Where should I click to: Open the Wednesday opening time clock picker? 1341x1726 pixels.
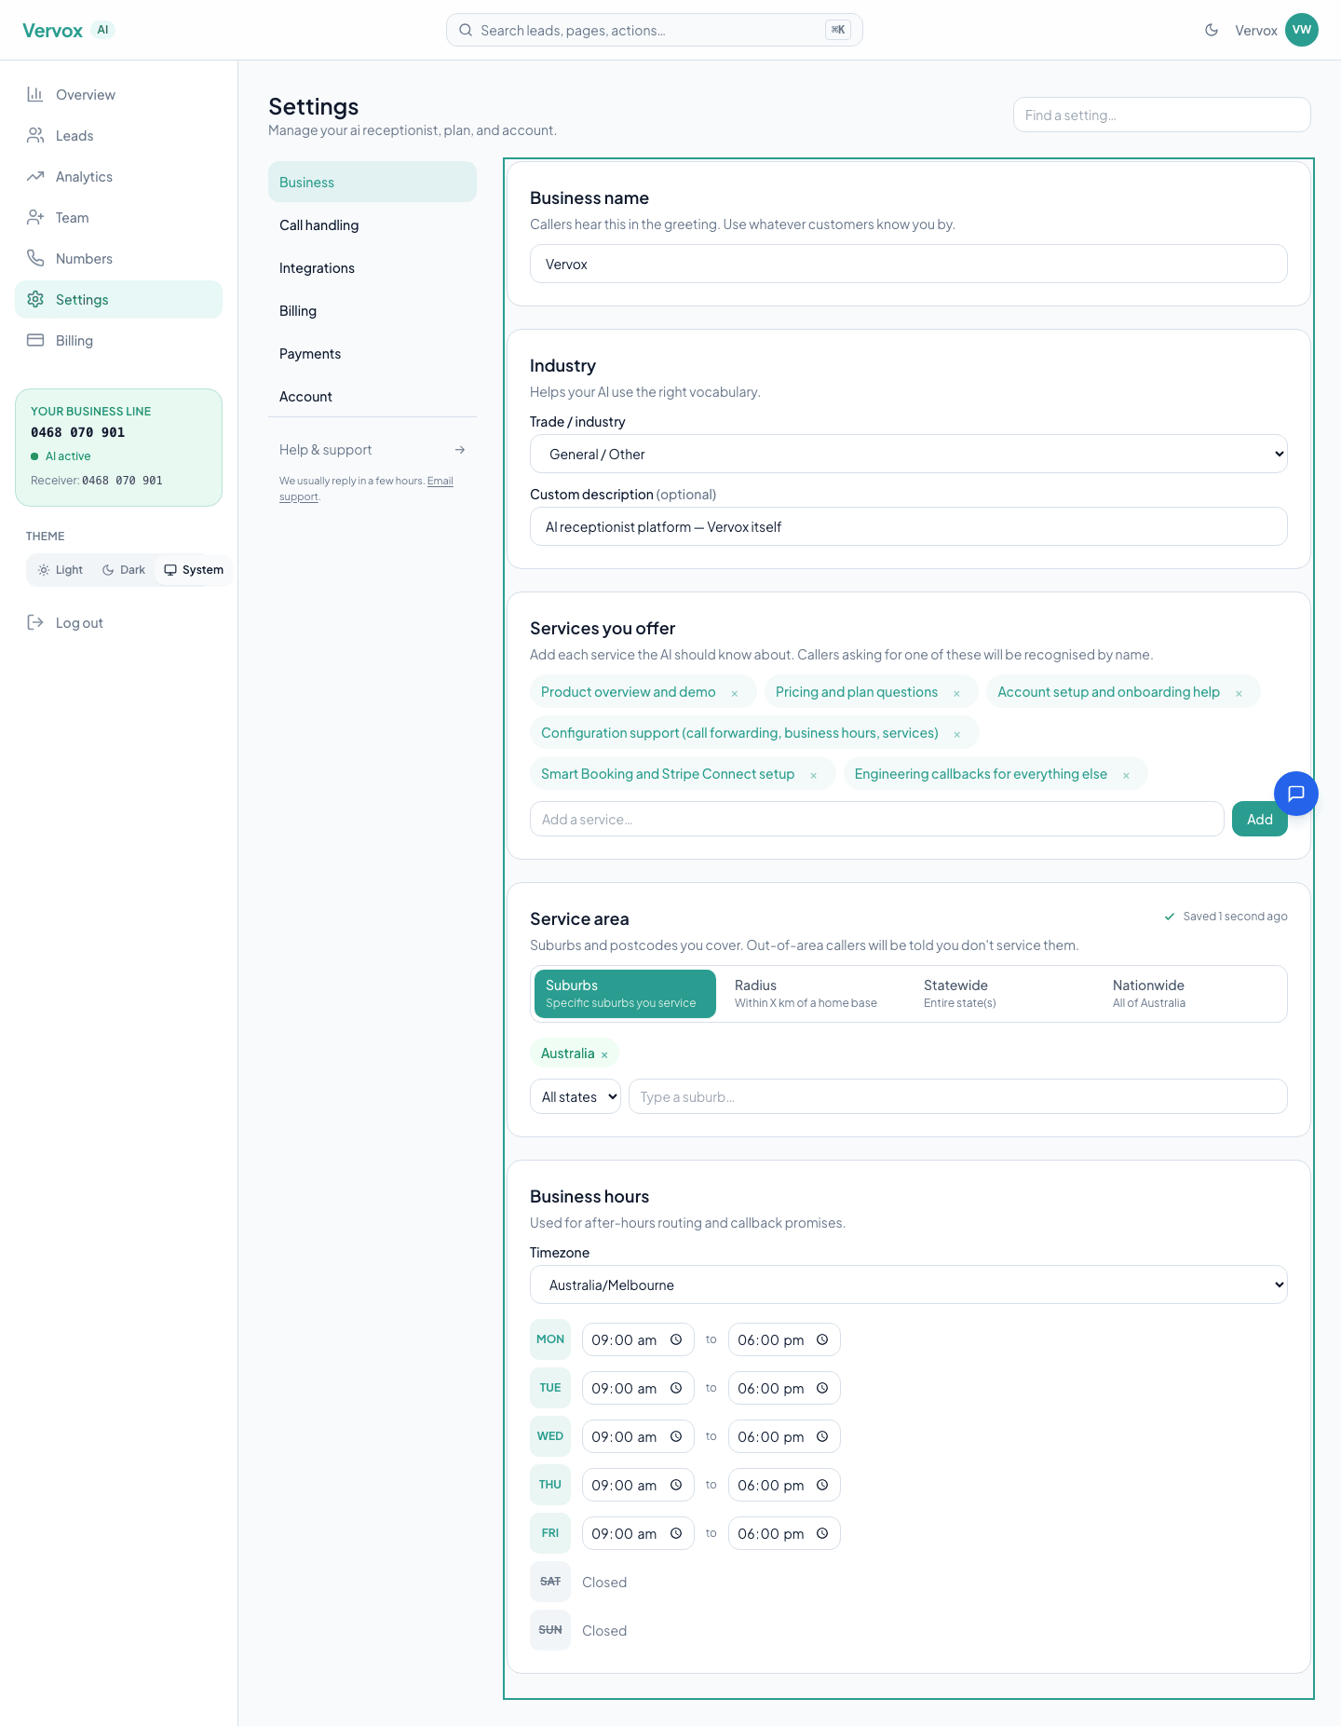point(676,1436)
